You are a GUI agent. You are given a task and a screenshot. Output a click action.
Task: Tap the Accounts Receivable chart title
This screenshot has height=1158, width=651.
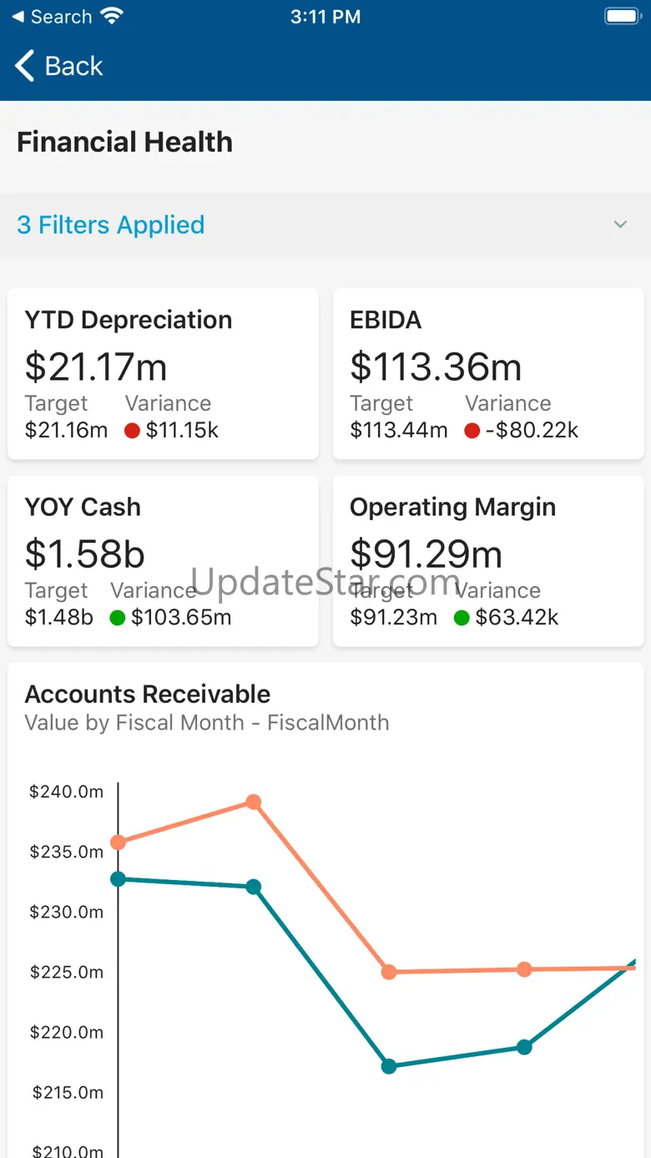(148, 694)
